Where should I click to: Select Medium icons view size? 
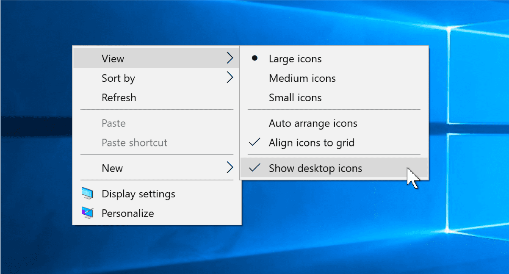pos(302,78)
